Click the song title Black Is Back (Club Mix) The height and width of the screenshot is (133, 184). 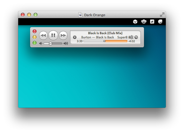click(x=105, y=33)
